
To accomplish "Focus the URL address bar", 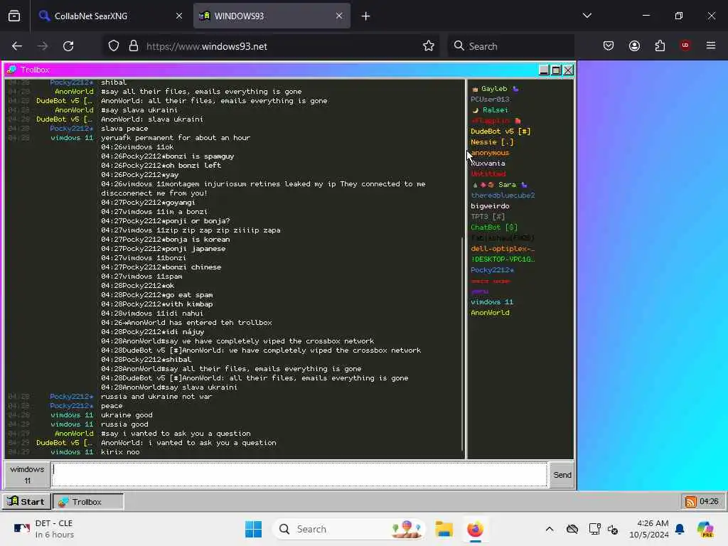I will pyautogui.click(x=272, y=46).
